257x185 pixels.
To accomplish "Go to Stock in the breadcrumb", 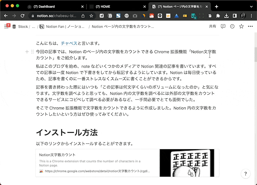I will click(x=23, y=26).
